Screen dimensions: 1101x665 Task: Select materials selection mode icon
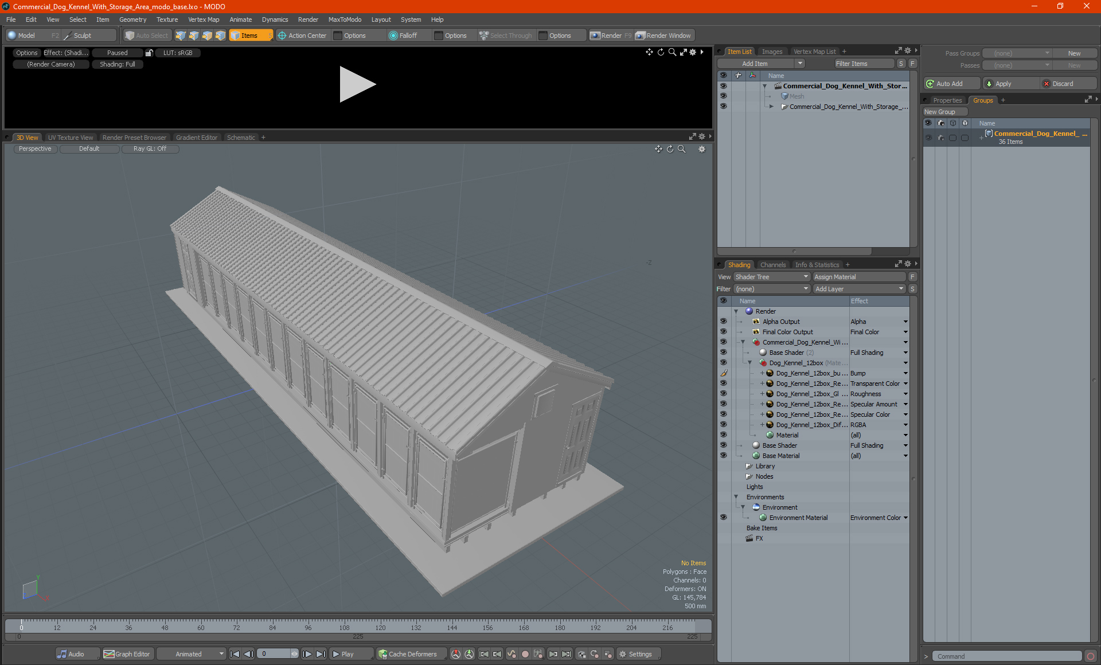220,36
